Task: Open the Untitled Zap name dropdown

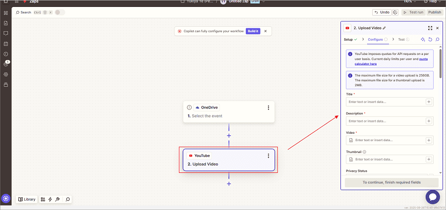Action: click(264, 1)
